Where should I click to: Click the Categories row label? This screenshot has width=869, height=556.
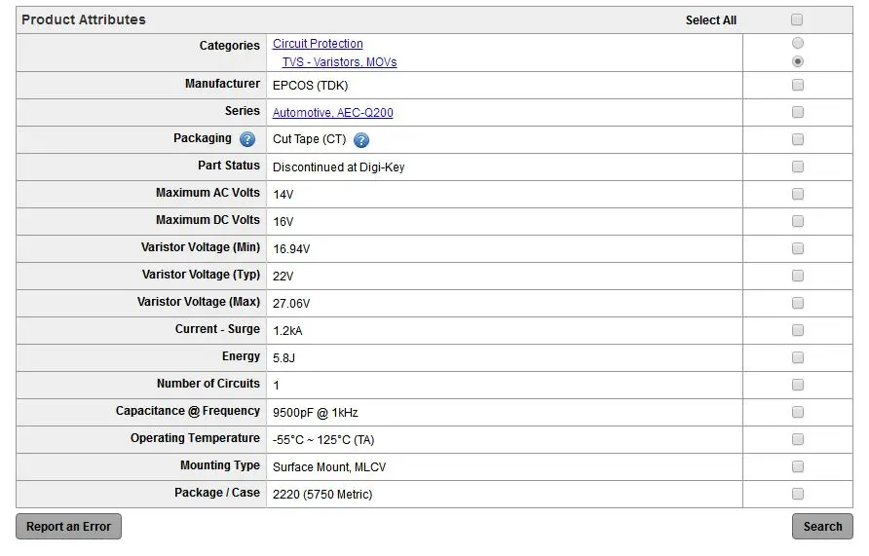tap(230, 46)
